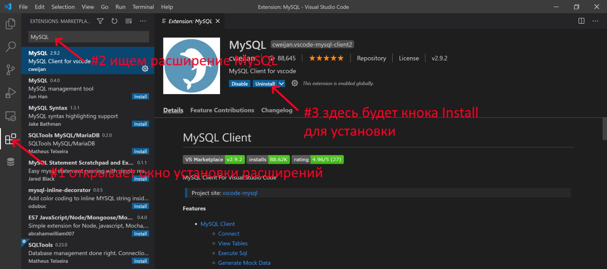Click the cweijan.vscode-mysql-client2 identifier
This screenshot has width=607, height=269.
click(x=313, y=44)
